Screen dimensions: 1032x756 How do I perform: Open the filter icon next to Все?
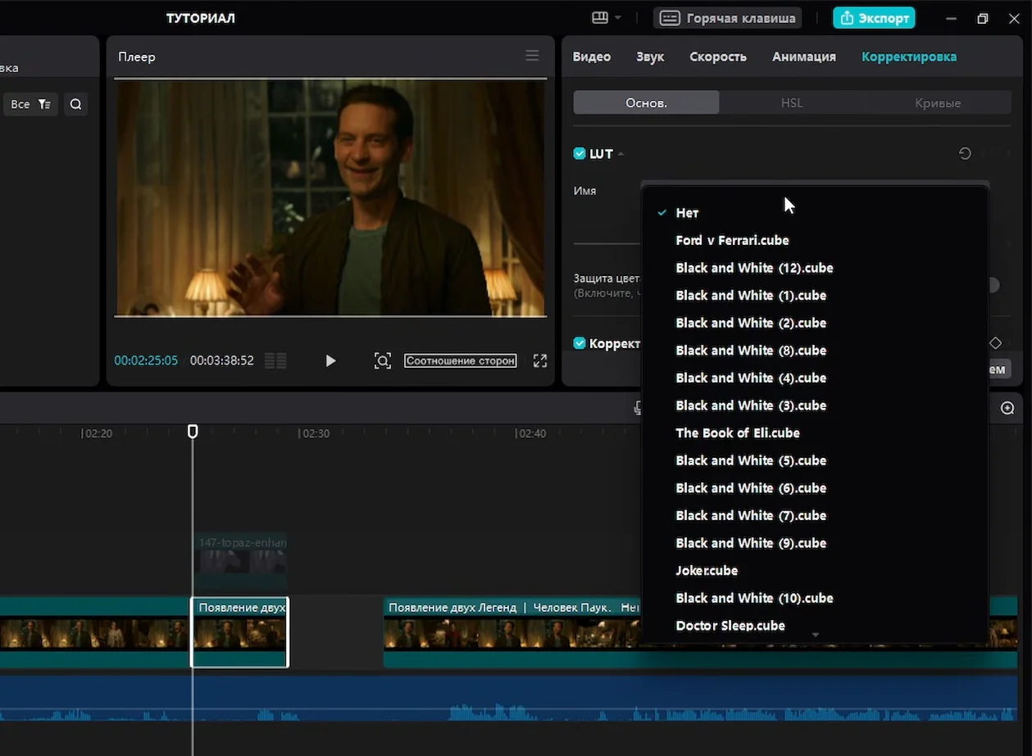44,104
